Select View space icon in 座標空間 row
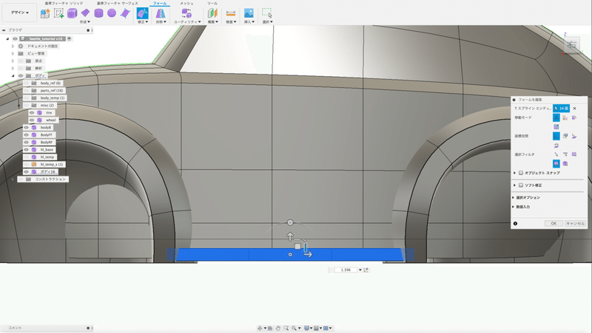The image size is (592, 333). pos(565,136)
